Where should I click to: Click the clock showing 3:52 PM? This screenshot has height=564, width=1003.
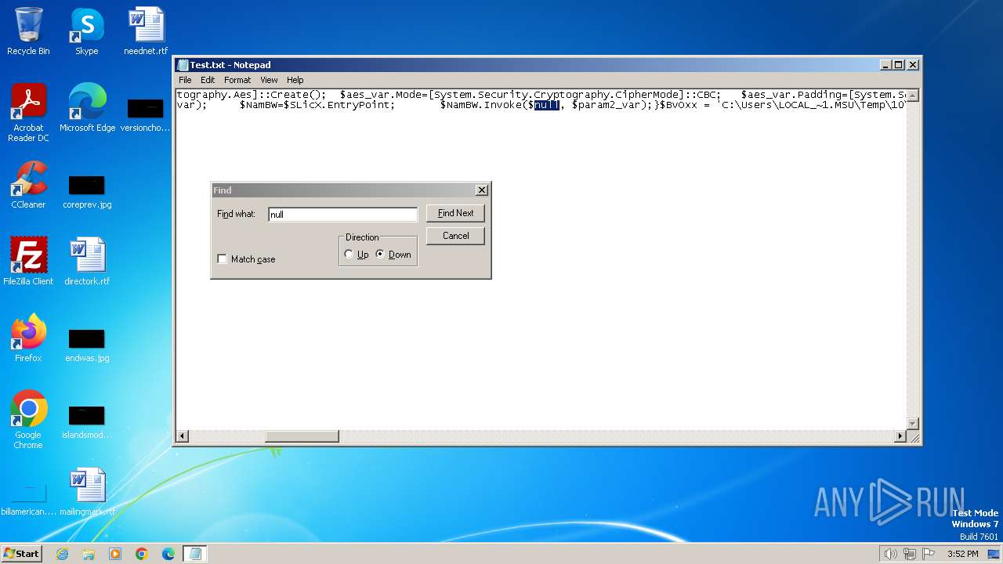point(963,554)
